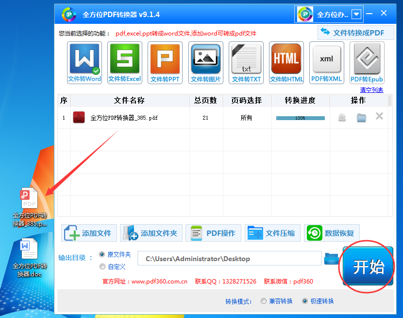The image size is (403, 318).
Task: Click the 联系微信：pdf360 text
Action: (x=288, y=282)
